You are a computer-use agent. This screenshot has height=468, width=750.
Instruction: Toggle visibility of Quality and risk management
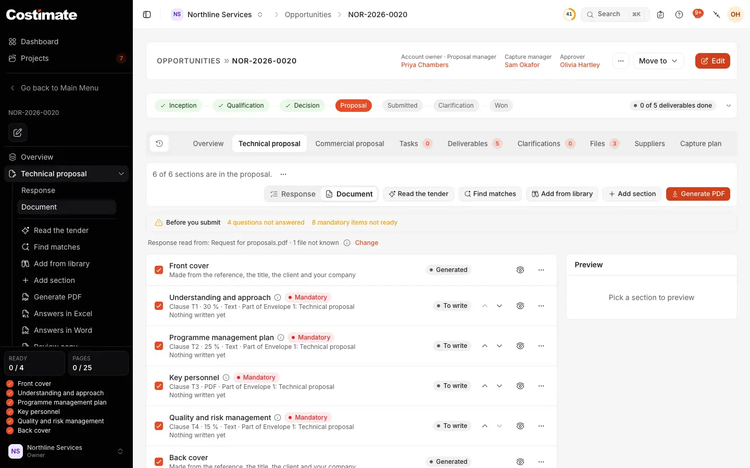point(520,426)
